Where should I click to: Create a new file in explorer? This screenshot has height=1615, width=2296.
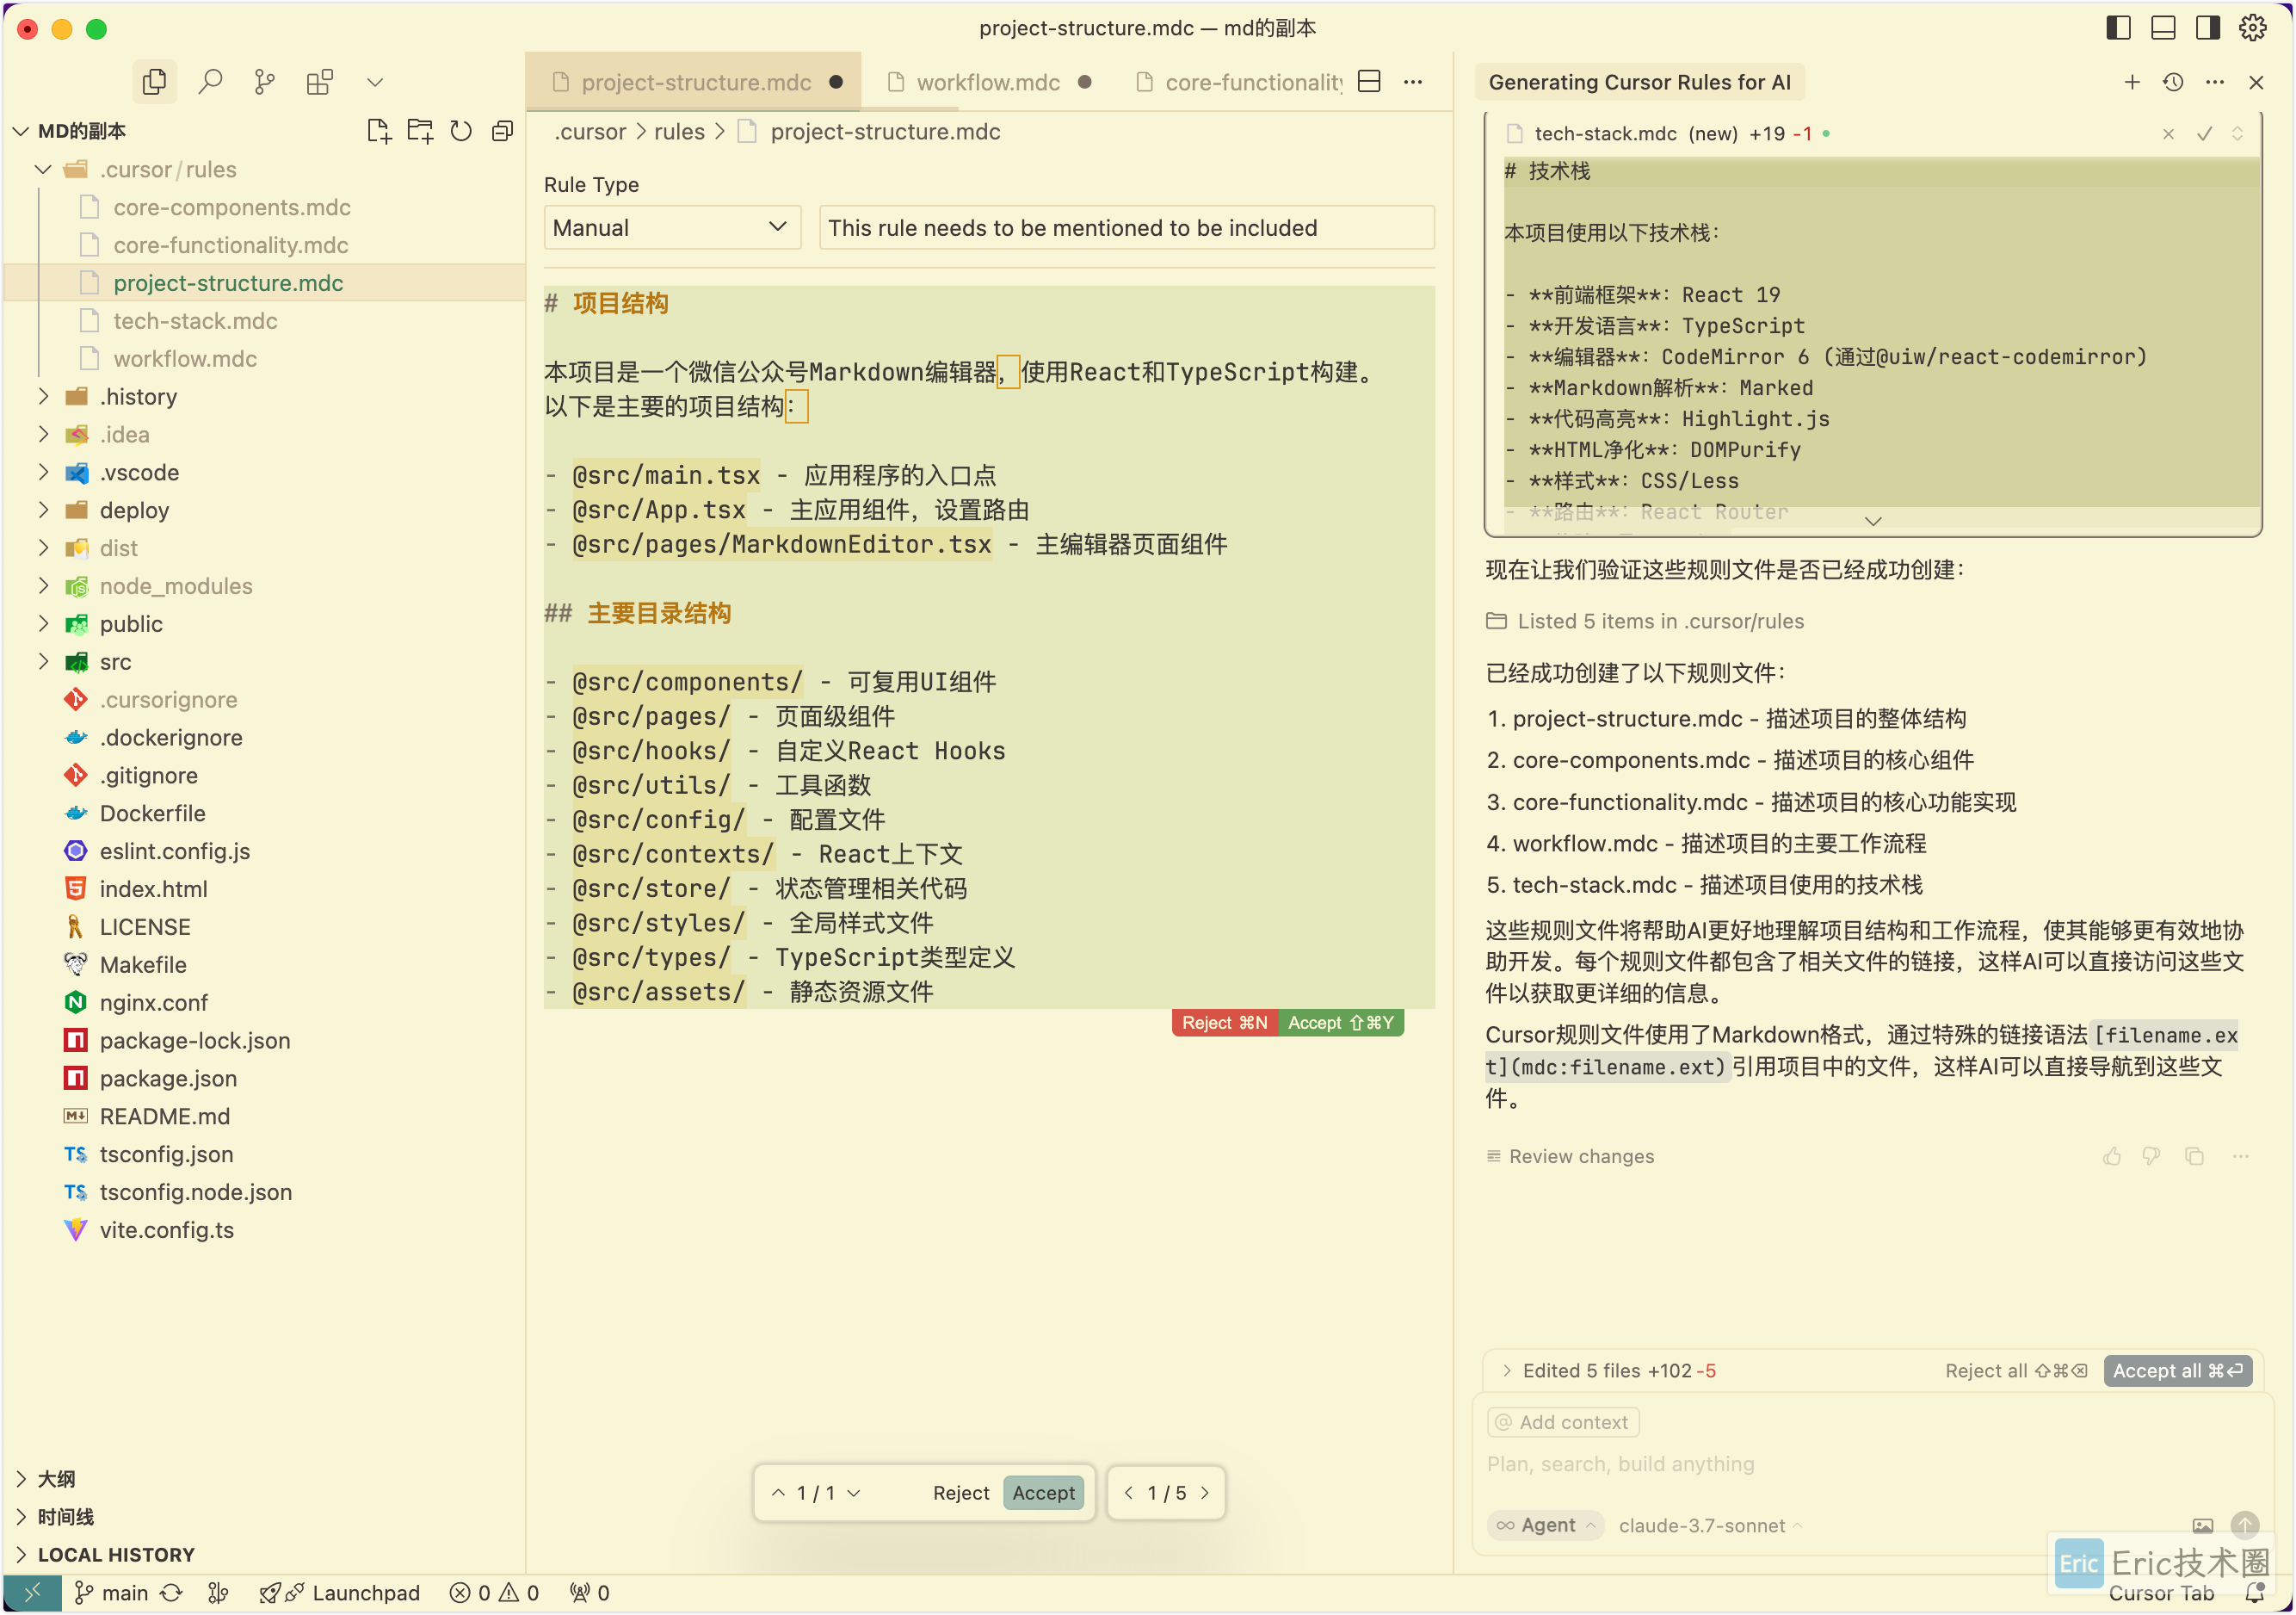[379, 131]
